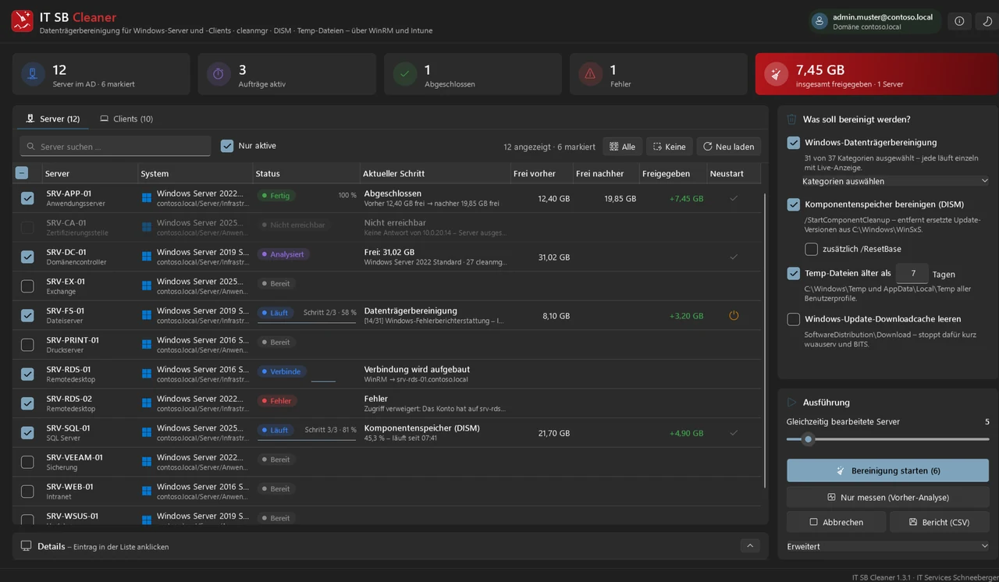The width and height of the screenshot is (999, 582).
Task: Click the Neustart checkmark in the SRV-DC-01 row
Action: click(x=733, y=257)
